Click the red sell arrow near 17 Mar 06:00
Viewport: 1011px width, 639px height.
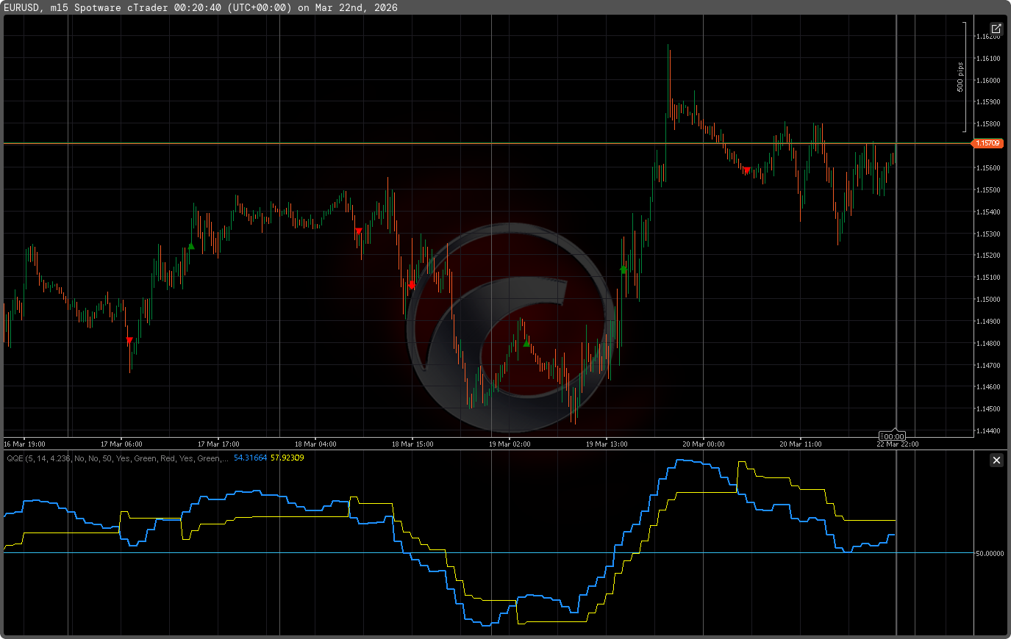(x=129, y=341)
